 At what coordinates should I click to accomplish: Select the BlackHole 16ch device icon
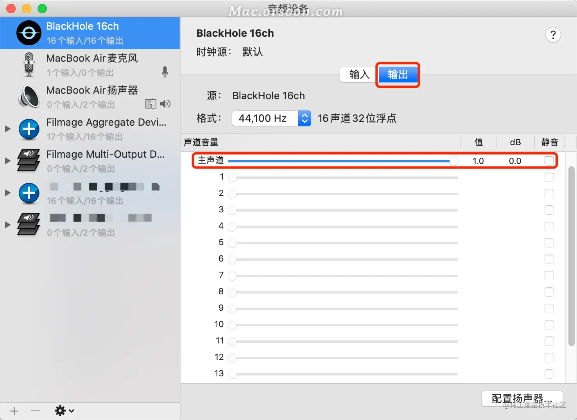(29, 33)
